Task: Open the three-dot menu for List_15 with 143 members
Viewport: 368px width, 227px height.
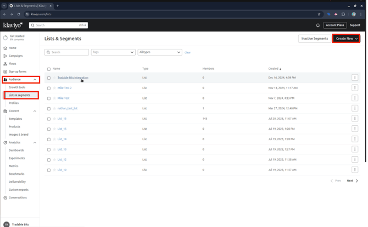Action: pyautogui.click(x=355, y=119)
